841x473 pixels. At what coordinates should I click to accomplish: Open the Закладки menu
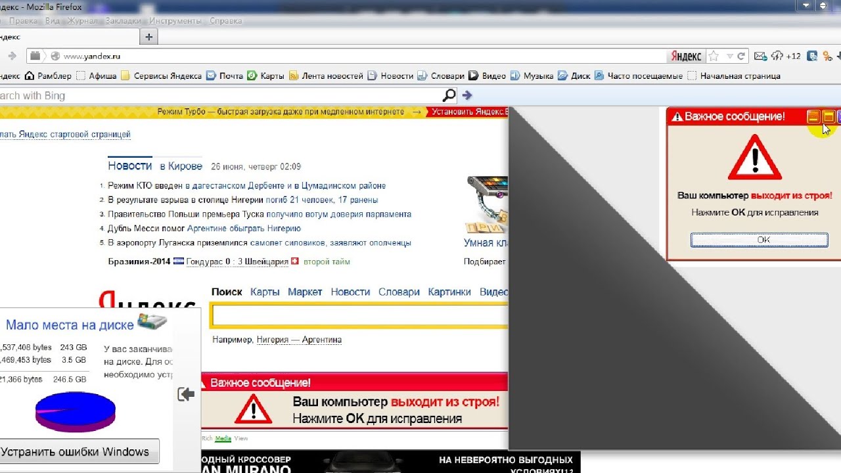pyautogui.click(x=123, y=21)
